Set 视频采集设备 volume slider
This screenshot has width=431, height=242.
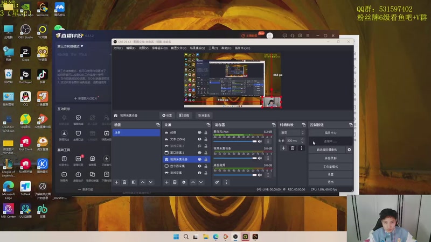click(235, 158)
